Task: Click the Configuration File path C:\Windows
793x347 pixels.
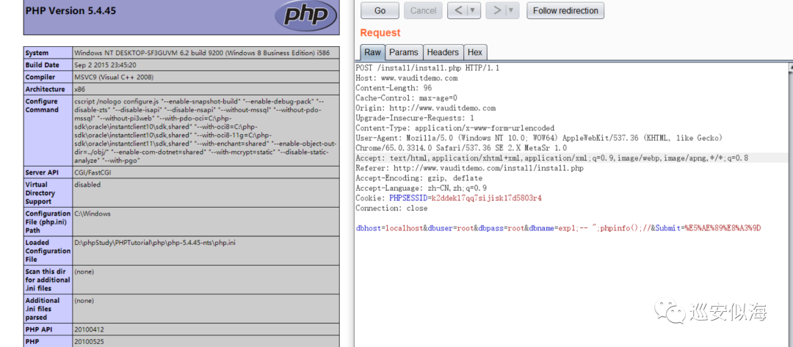Action: tap(93, 213)
